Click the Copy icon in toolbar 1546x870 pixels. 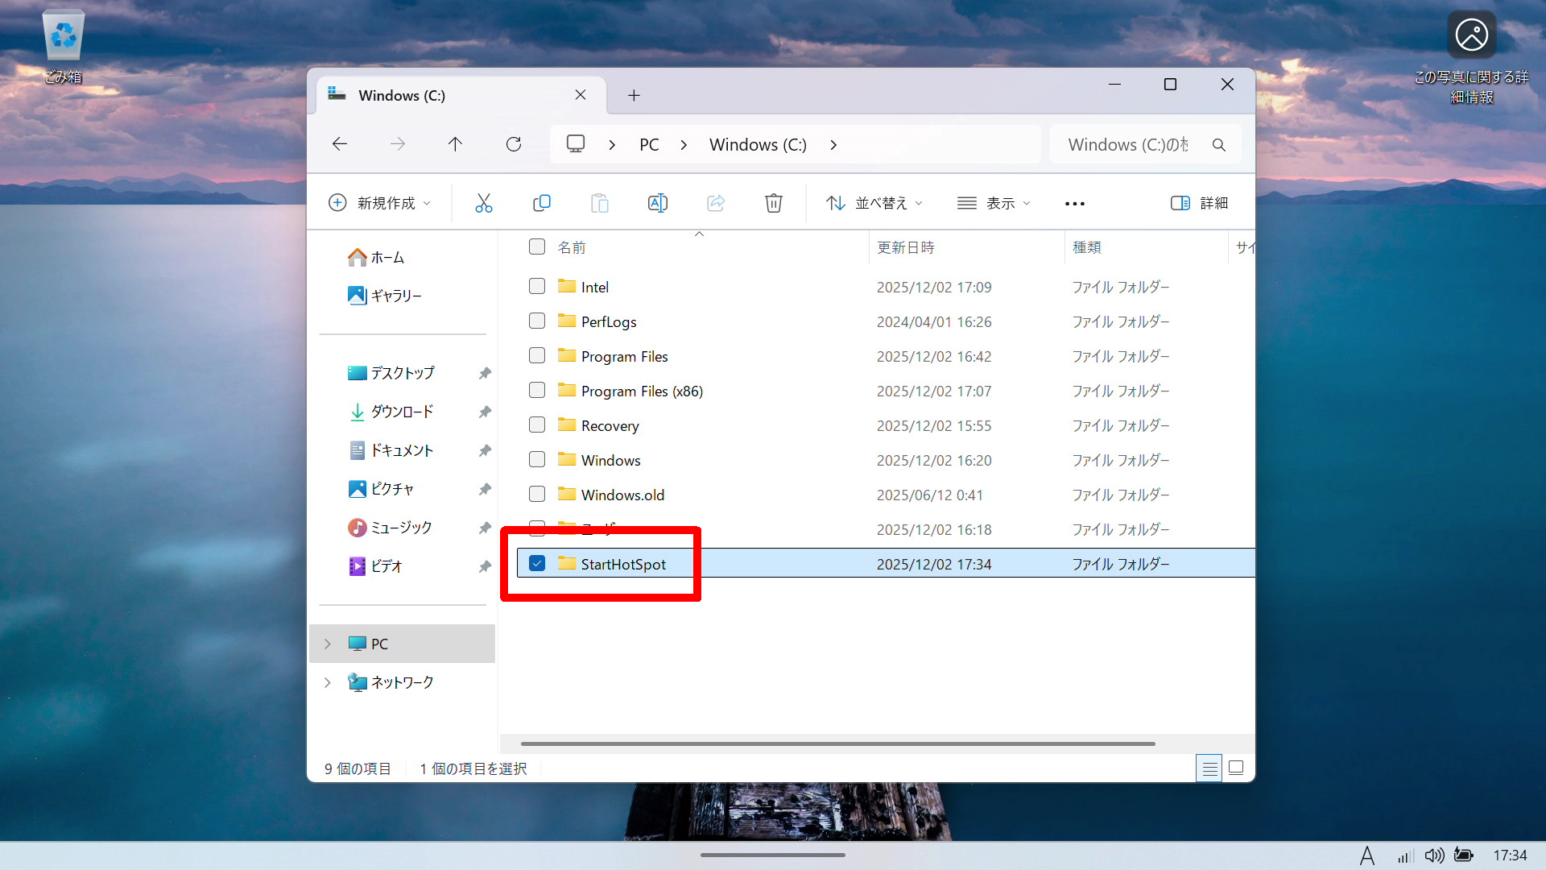(542, 203)
